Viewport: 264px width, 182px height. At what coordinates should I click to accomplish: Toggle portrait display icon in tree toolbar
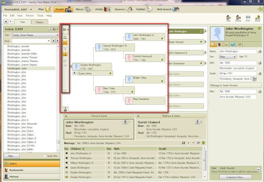65,54
